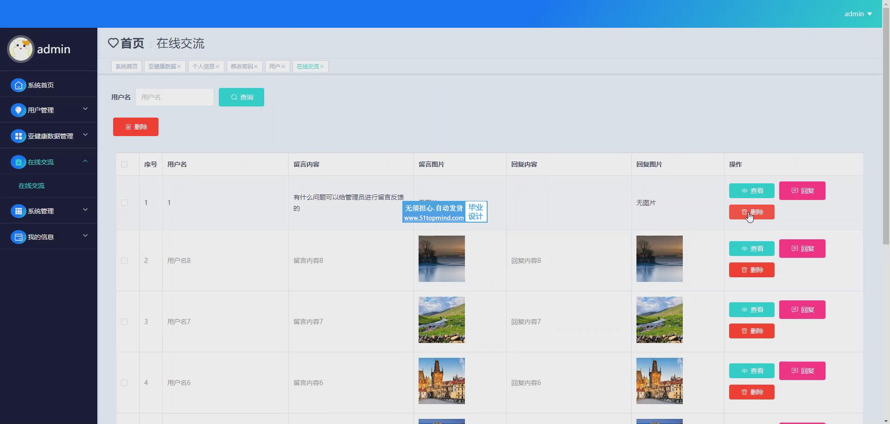Click the bulk 删除 button above the table
Image resolution: width=890 pixels, height=424 pixels.
[x=136, y=127]
